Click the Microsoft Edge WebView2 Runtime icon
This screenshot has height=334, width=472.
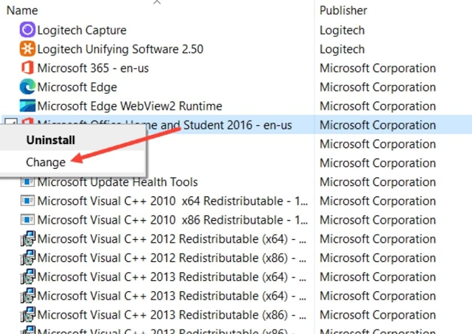point(28,105)
